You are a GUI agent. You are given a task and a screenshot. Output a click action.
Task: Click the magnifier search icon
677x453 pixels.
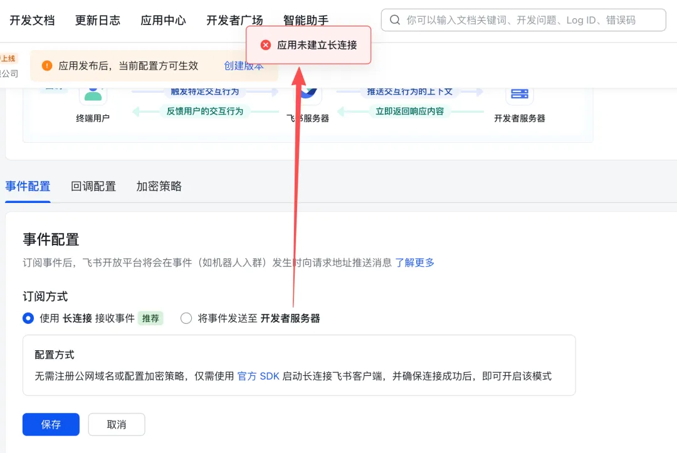[x=395, y=20]
